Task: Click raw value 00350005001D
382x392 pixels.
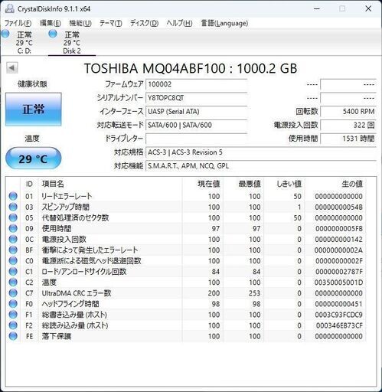Action: click(338, 283)
